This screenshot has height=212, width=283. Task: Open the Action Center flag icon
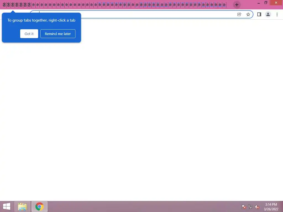244,207
